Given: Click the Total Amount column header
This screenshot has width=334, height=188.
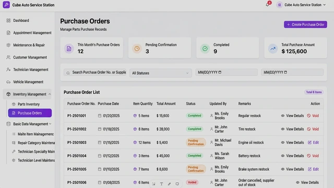Looking at the screenshot, I should [166, 103].
